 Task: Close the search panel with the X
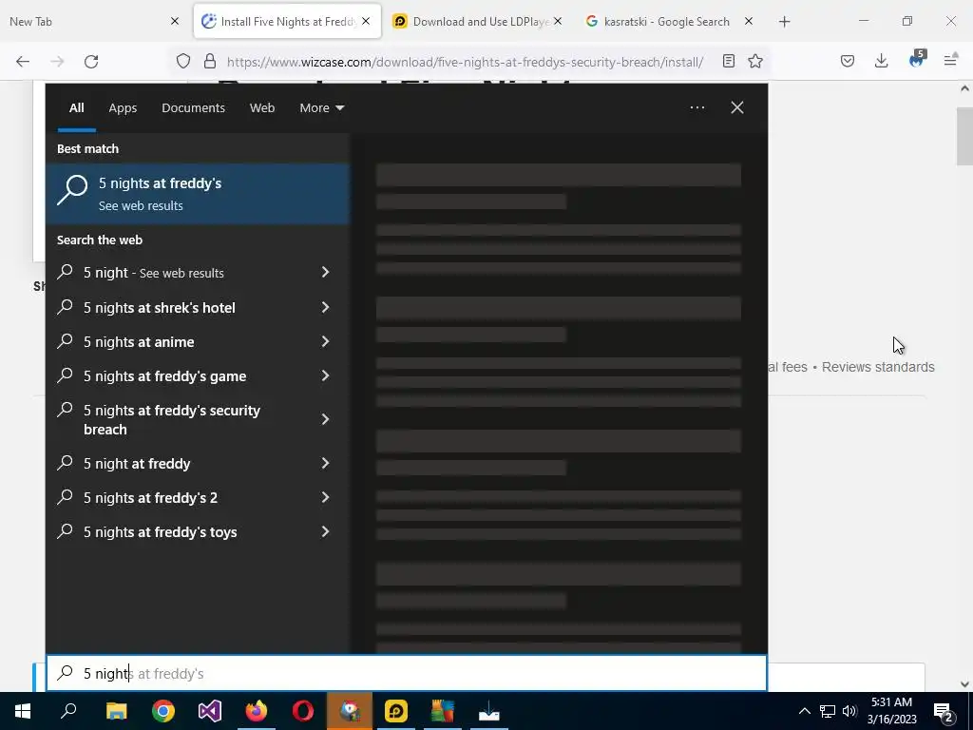click(737, 107)
